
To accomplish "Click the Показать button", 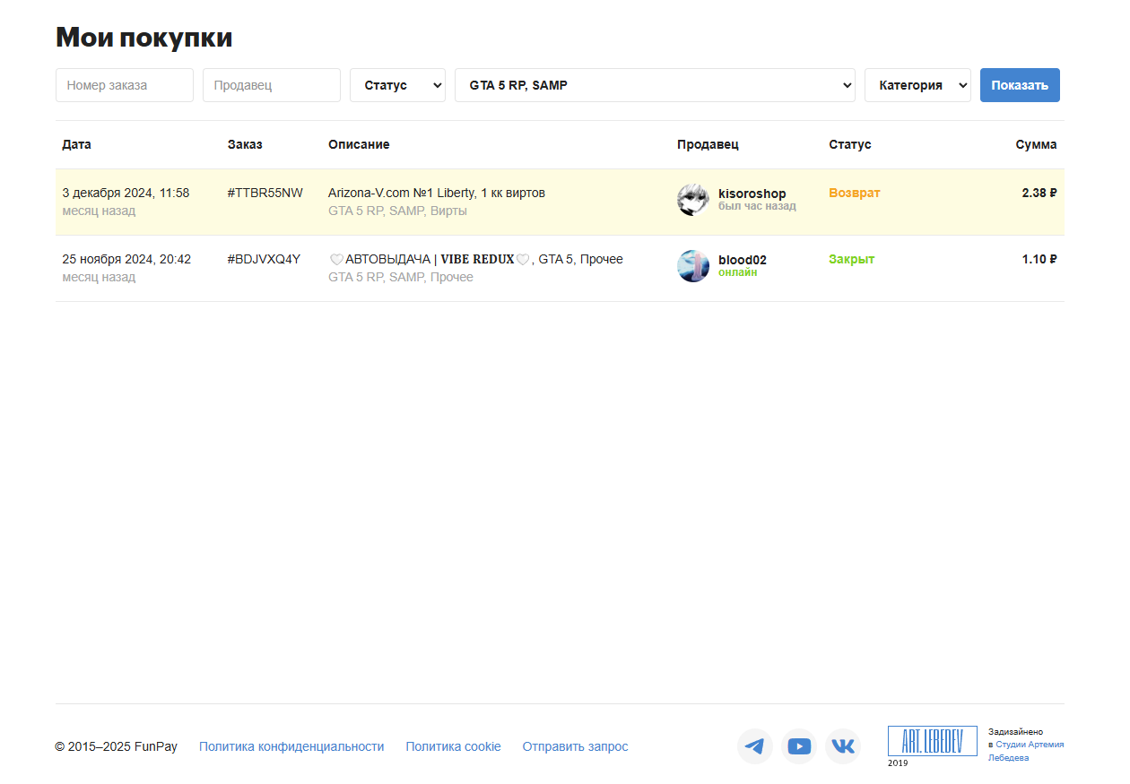I will (1020, 85).
